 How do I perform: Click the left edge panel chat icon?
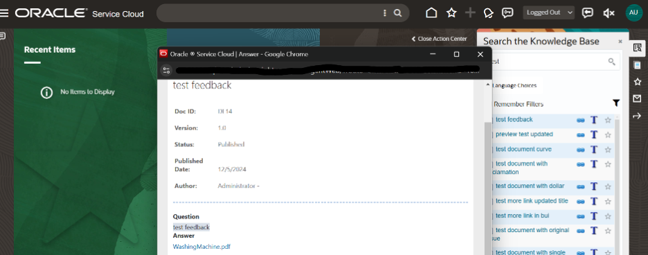pyautogui.click(x=3, y=36)
